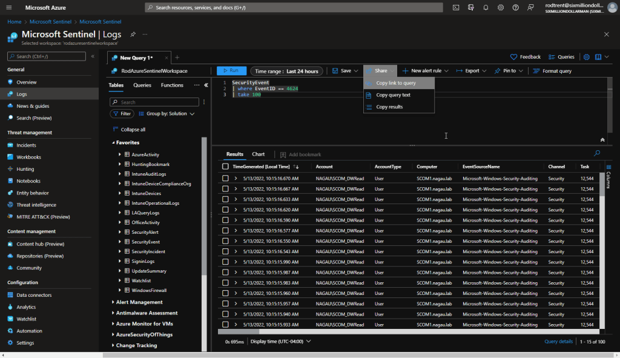Viewport: 620px width, 358px height.
Task: Open the documentation book icon
Action: (x=598, y=57)
